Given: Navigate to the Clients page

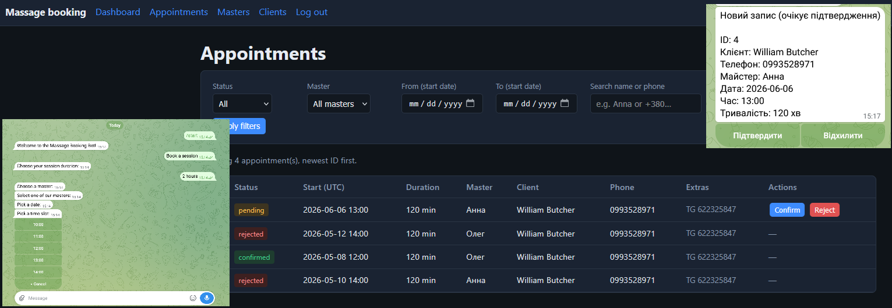Looking at the screenshot, I should 273,12.
